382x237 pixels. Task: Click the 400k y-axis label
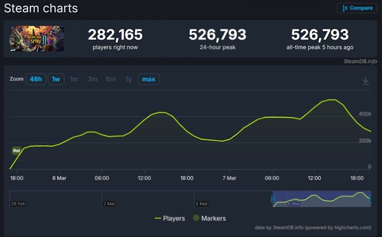(365, 114)
